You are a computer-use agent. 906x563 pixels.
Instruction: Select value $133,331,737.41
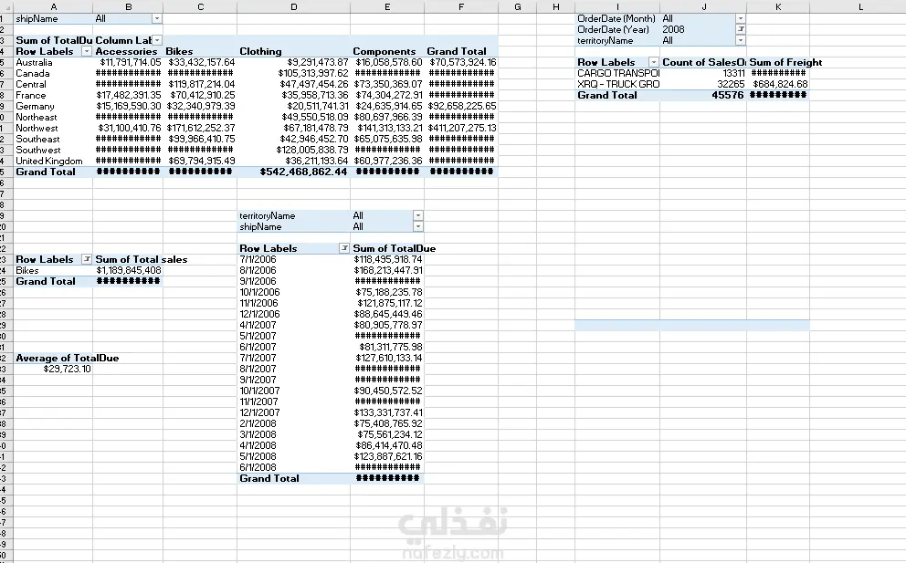[x=387, y=412]
